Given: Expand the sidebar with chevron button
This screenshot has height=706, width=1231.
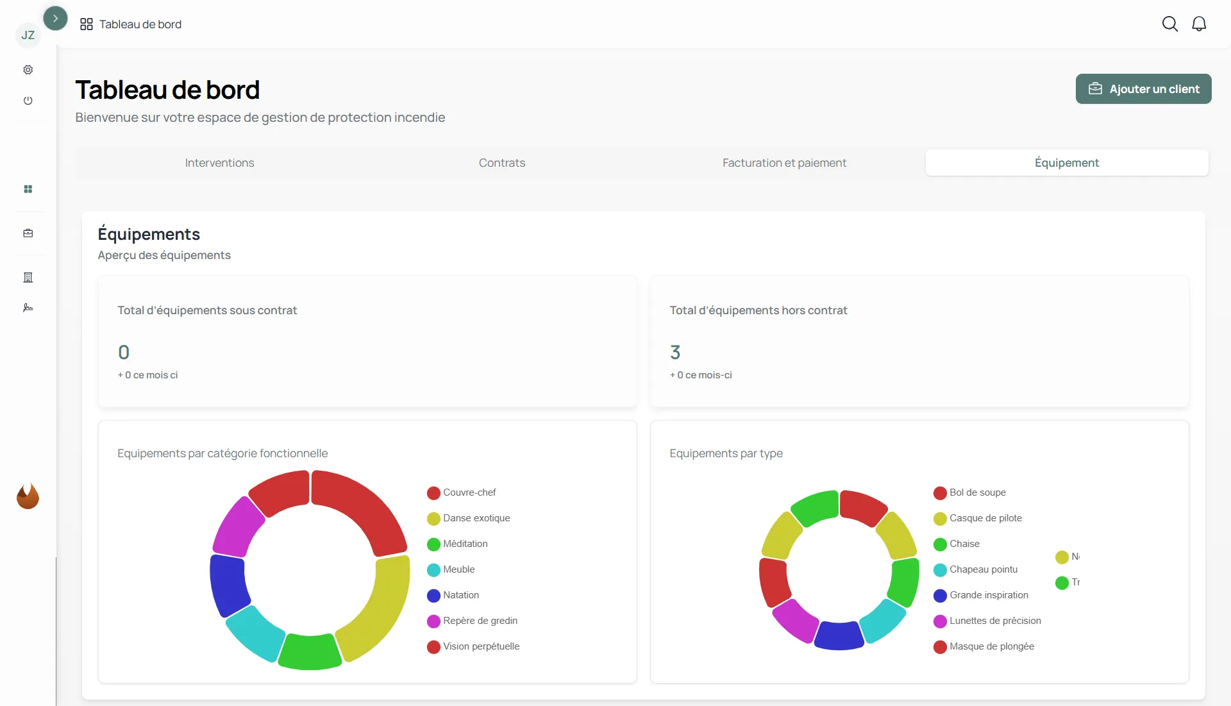Looking at the screenshot, I should 55,19.
